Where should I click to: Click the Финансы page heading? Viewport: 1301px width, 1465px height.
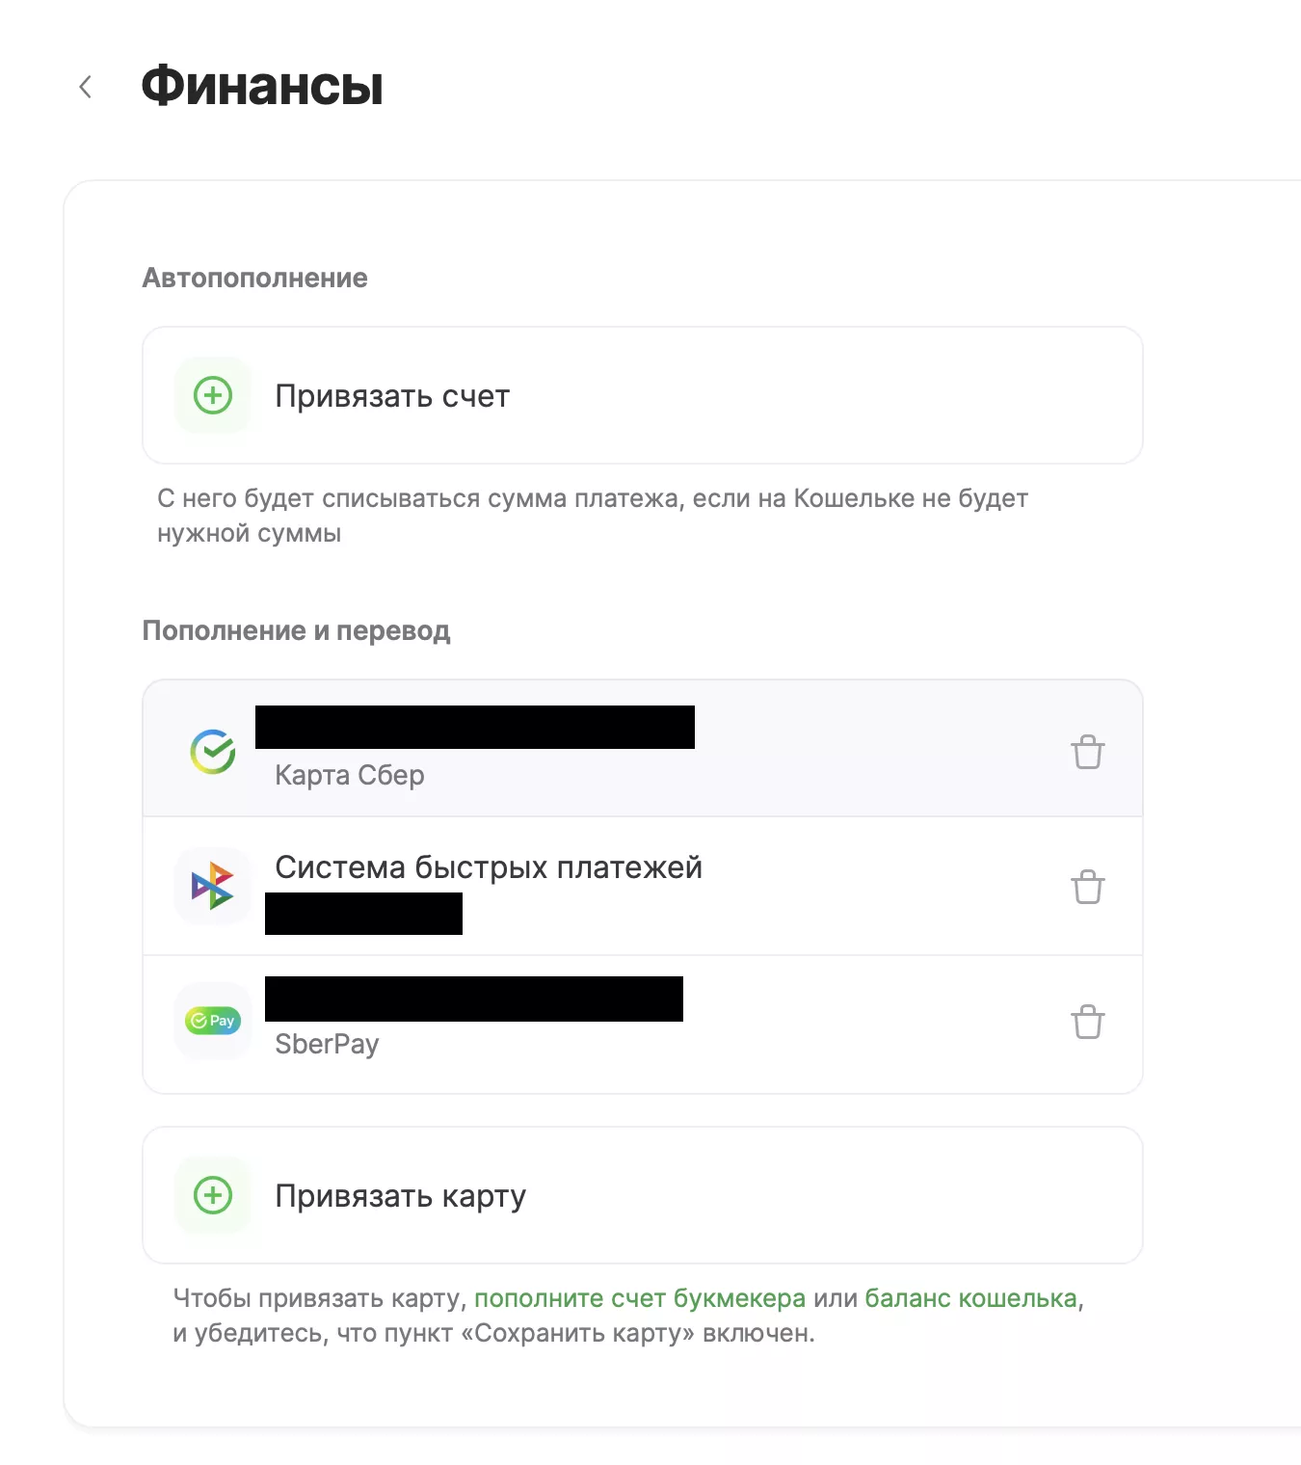click(x=262, y=86)
